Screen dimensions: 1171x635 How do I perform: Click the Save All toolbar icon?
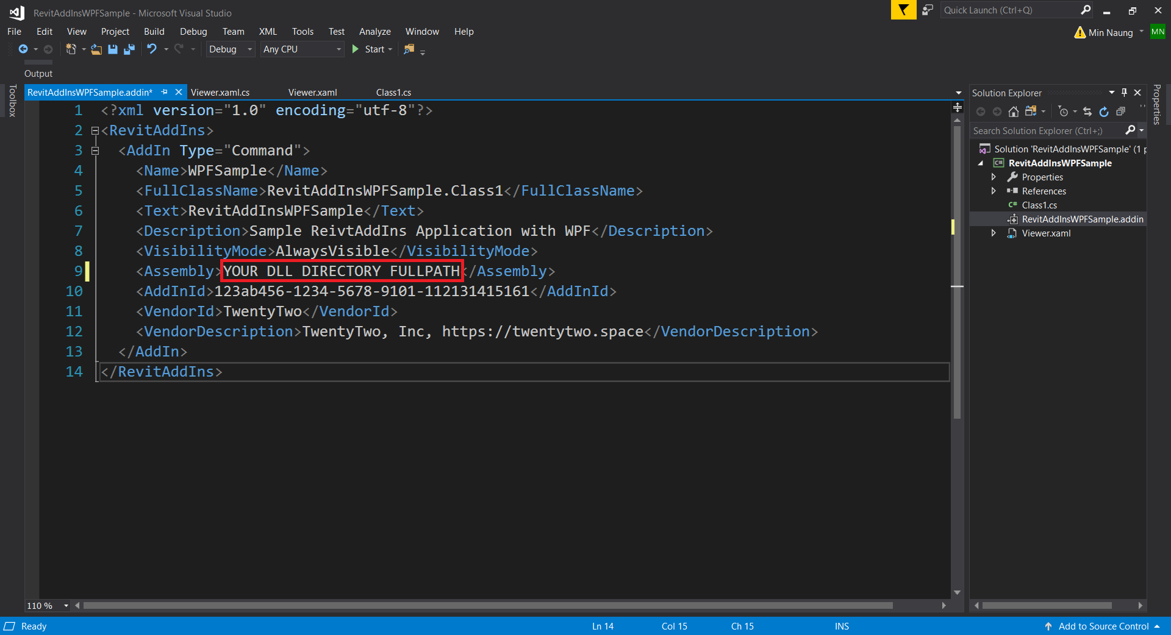click(129, 49)
